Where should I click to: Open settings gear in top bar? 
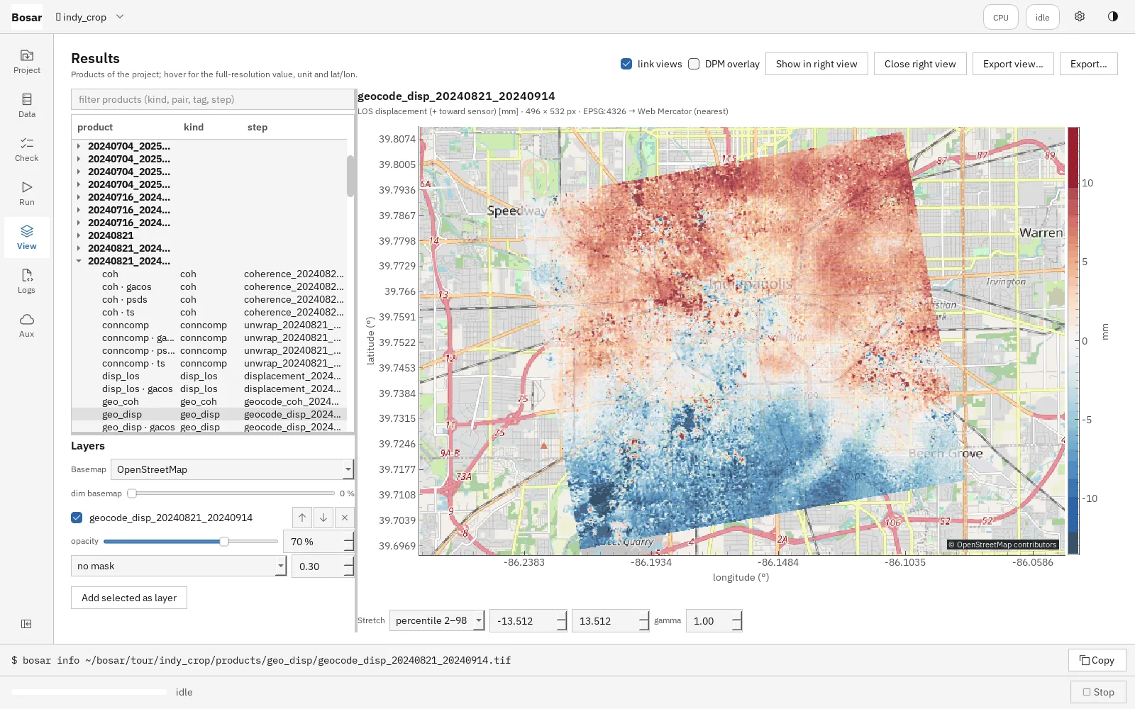pos(1080,17)
